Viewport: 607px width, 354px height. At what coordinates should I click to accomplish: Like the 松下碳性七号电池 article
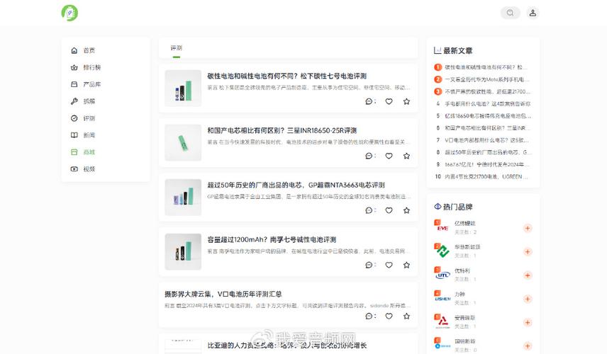click(x=389, y=101)
